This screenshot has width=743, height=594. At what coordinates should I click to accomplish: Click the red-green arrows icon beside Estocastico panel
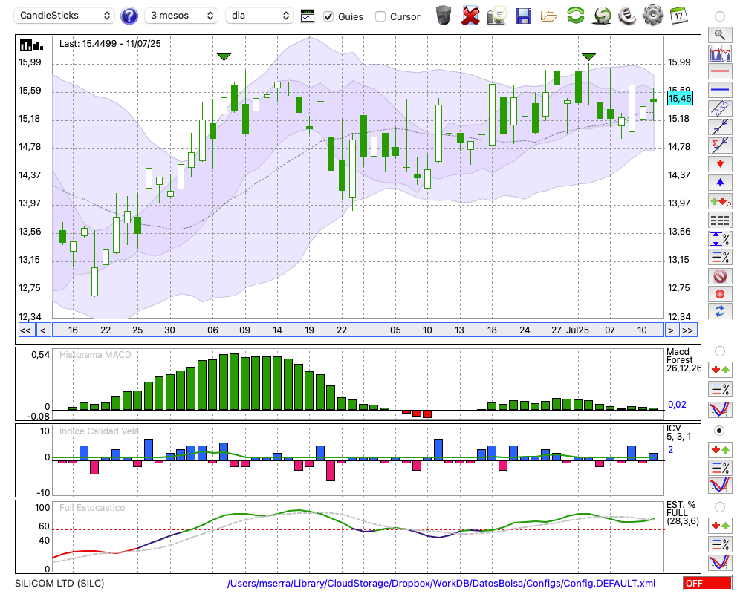click(720, 526)
